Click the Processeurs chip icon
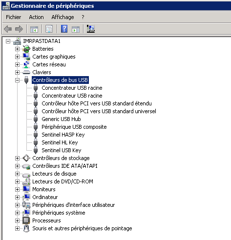The width and height of the screenshot is (231, 240). coord(26,220)
